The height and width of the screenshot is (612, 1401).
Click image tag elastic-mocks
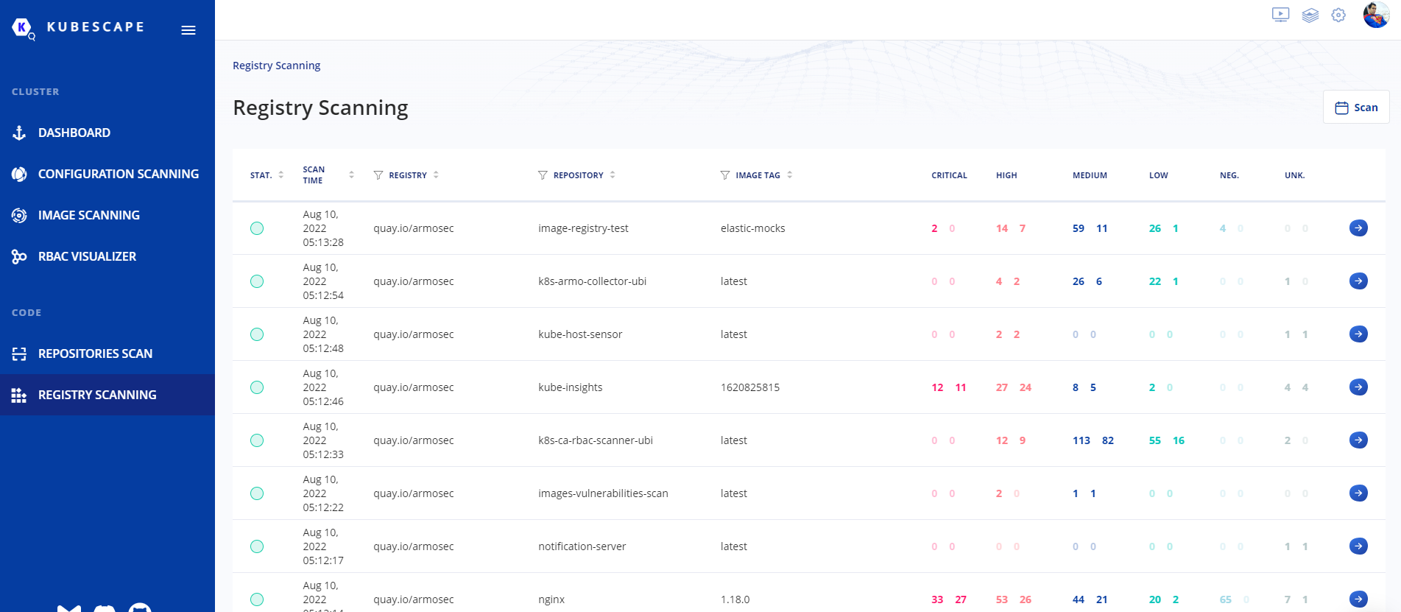(x=752, y=228)
